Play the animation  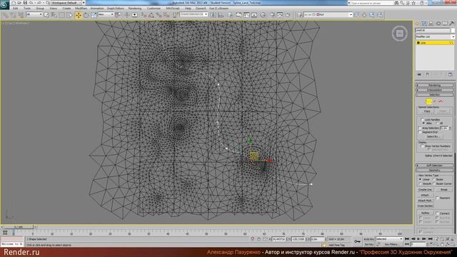pyautogui.click(x=418, y=239)
